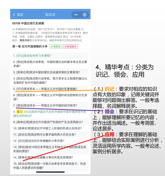This screenshot has width=165, height=176.
Task: Open the 本章错题本 wrong-answer notebook
Action: click(70, 47)
